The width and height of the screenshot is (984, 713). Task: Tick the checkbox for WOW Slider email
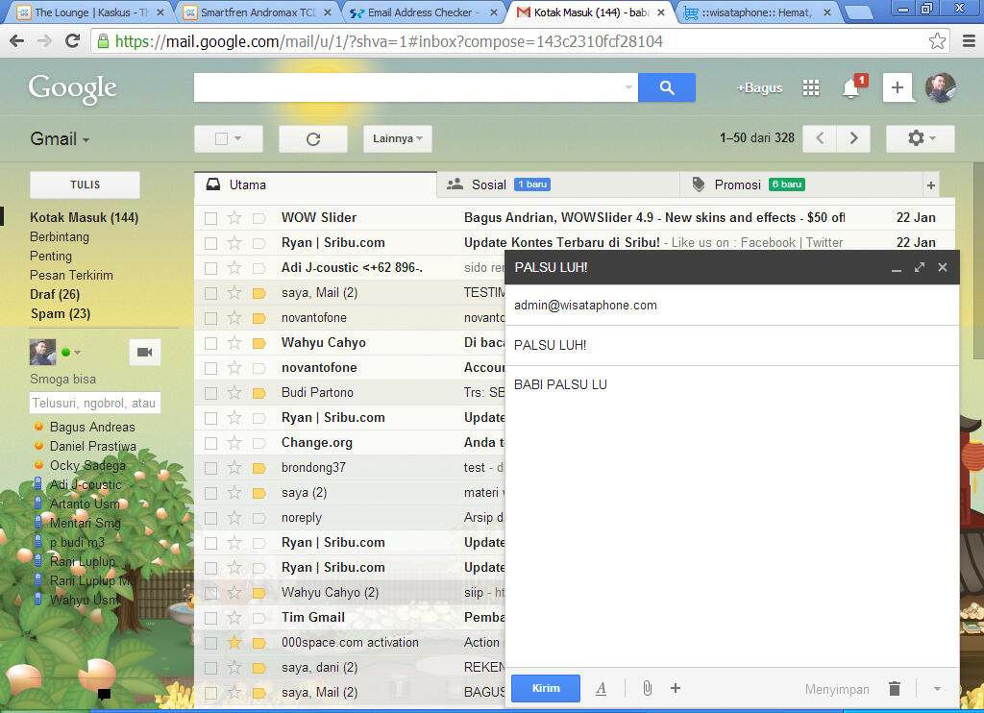pos(210,218)
